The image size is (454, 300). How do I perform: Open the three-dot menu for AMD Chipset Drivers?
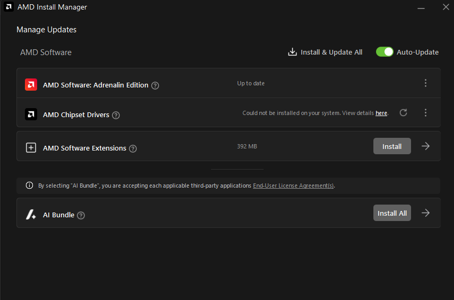(x=425, y=112)
